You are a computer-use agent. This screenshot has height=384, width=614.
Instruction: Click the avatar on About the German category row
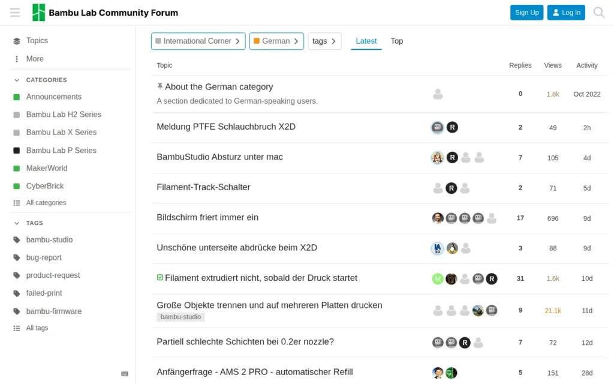[x=438, y=94]
